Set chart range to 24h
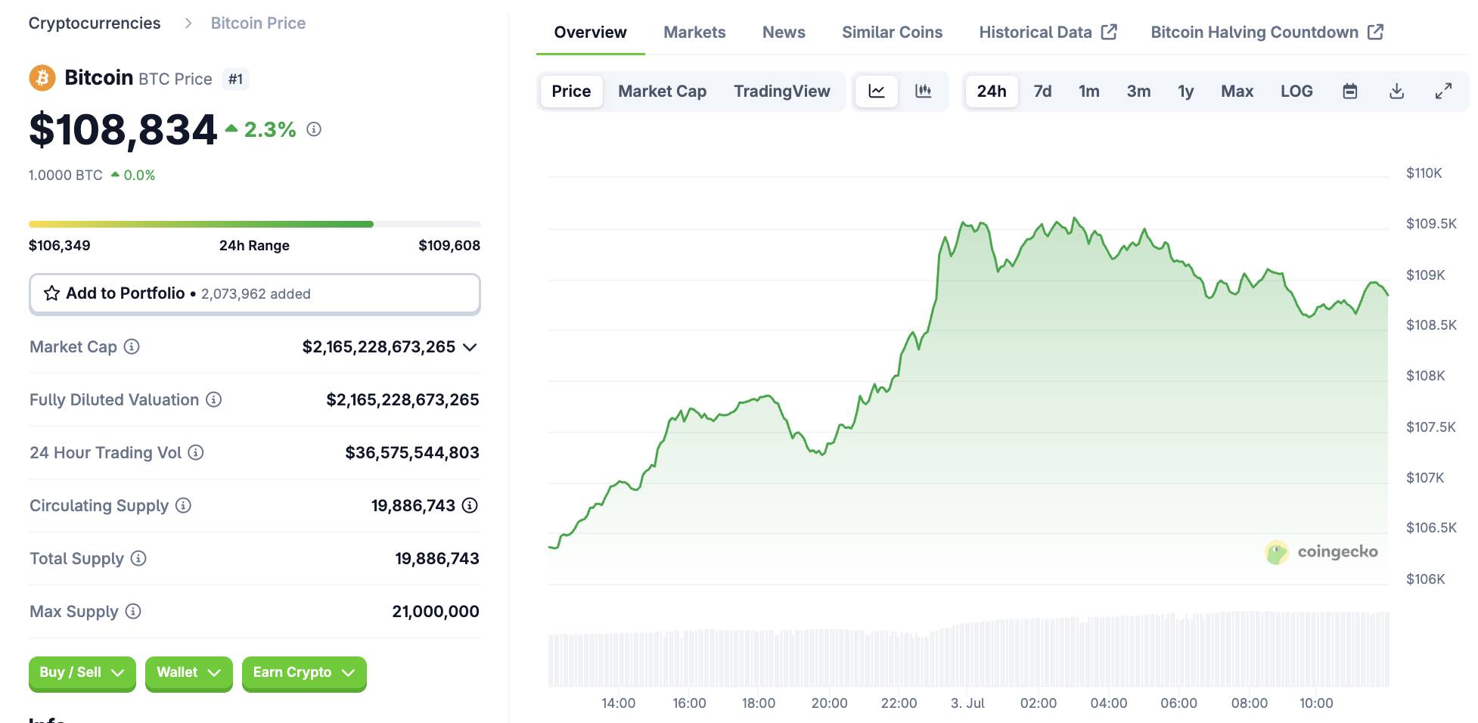 (x=992, y=92)
